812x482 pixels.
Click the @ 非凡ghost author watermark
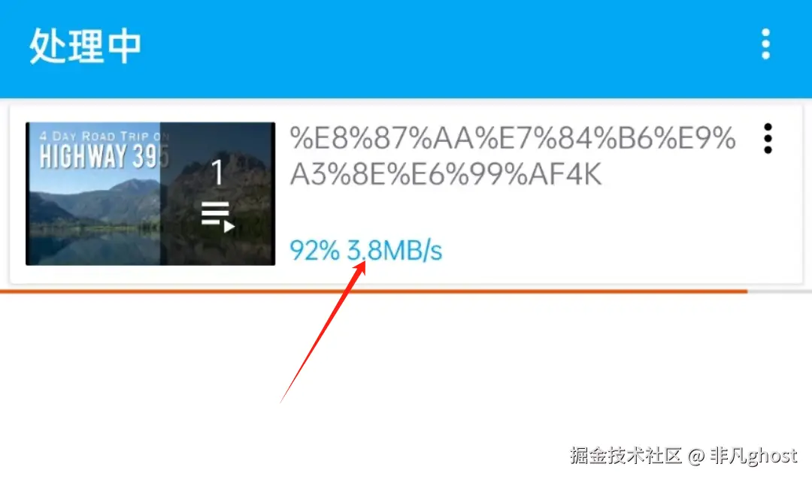(x=743, y=456)
